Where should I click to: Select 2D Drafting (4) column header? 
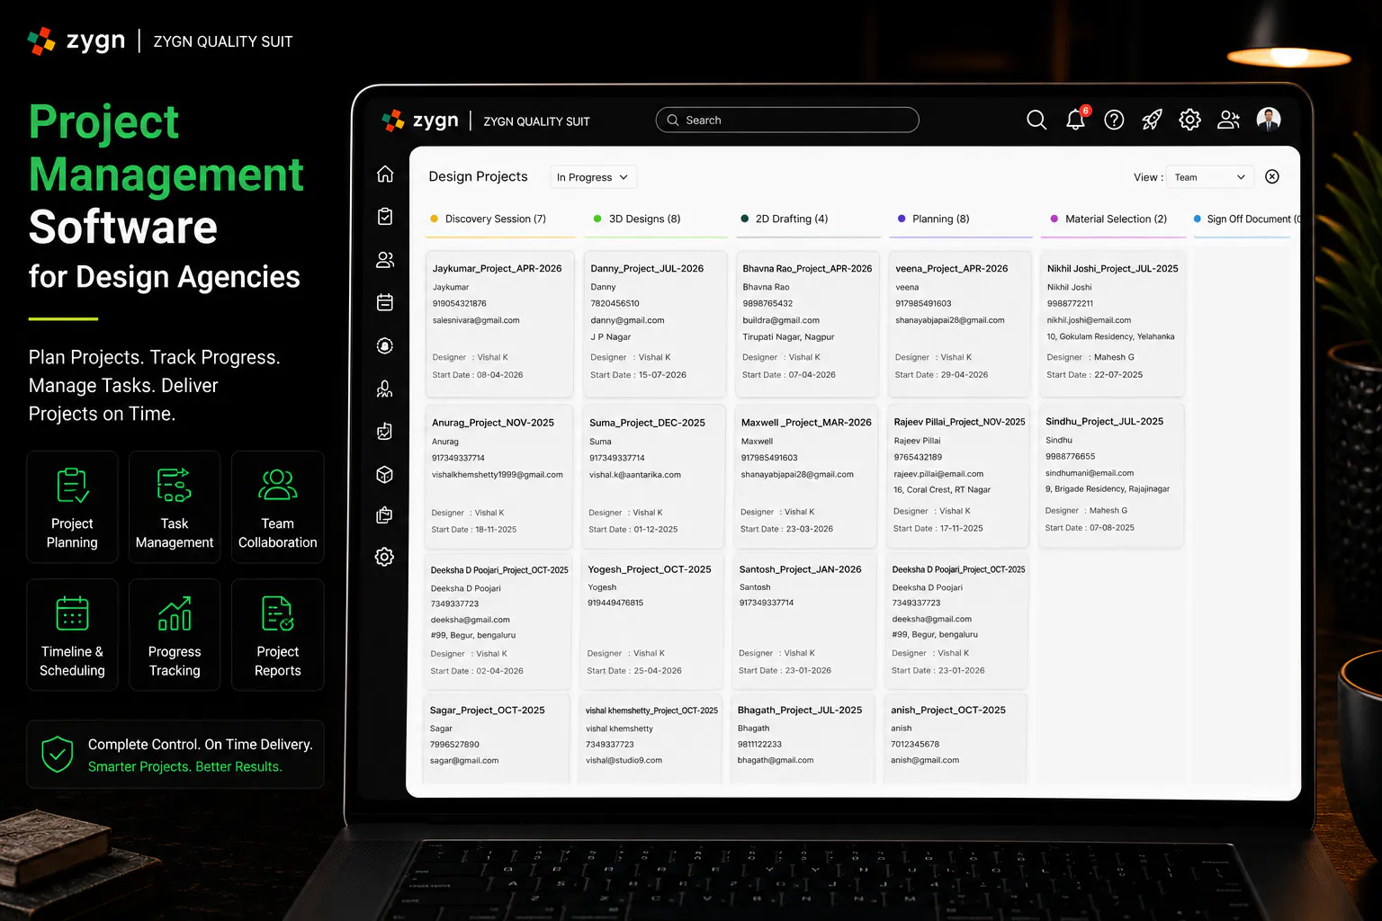pos(792,219)
